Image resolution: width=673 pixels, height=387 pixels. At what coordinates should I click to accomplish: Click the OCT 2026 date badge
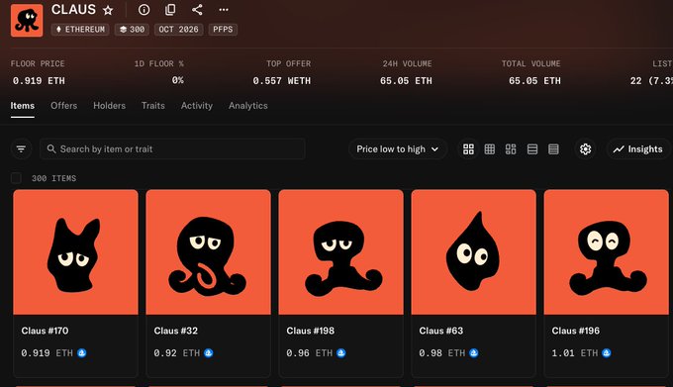click(178, 29)
